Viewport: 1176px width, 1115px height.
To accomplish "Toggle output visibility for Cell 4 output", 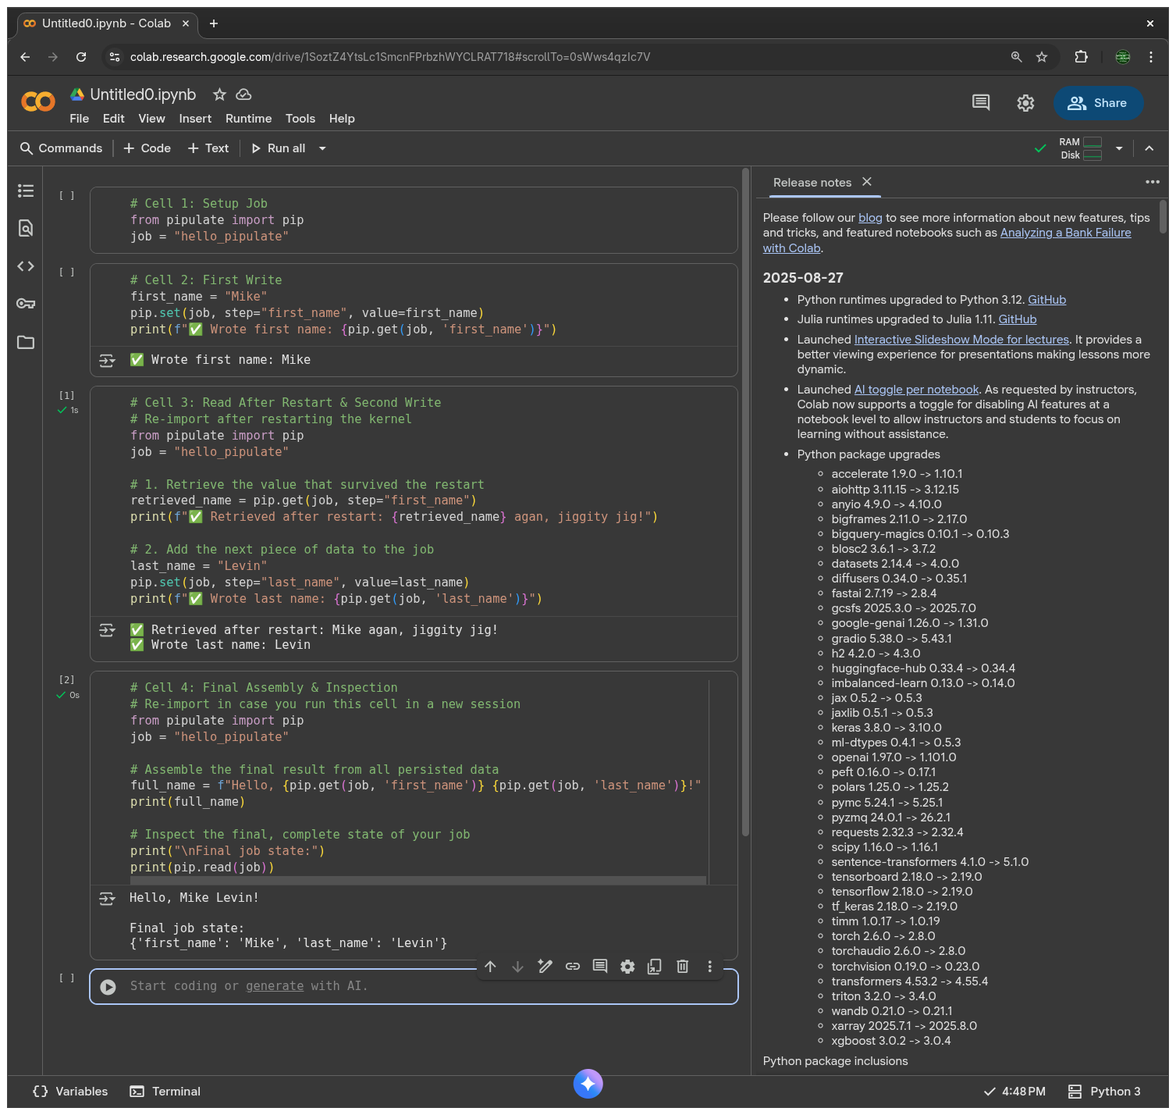I will [x=108, y=899].
